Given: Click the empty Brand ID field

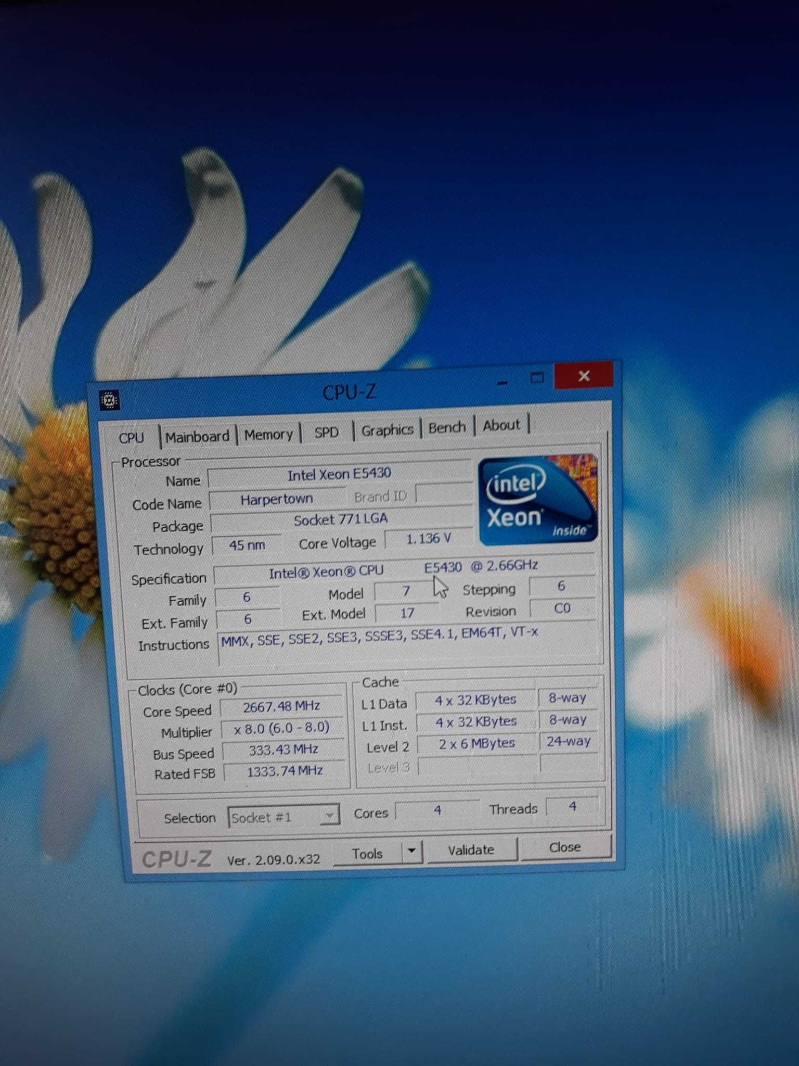Looking at the screenshot, I should (444, 494).
